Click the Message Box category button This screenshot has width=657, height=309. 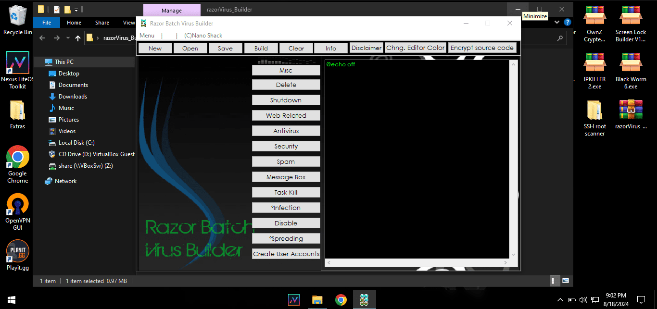coord(286,177)
